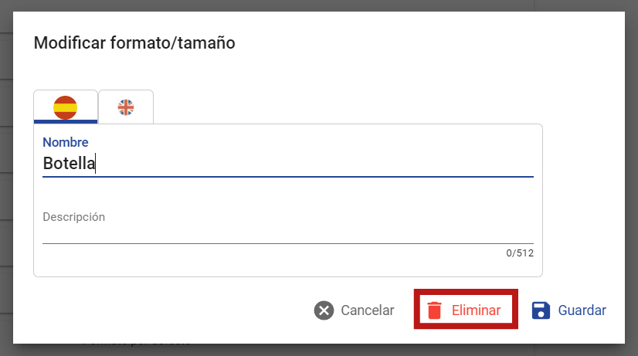Click the dimmed backdrop left of the dialog
The width and height of the screenshot is (638, 356).
6,178
